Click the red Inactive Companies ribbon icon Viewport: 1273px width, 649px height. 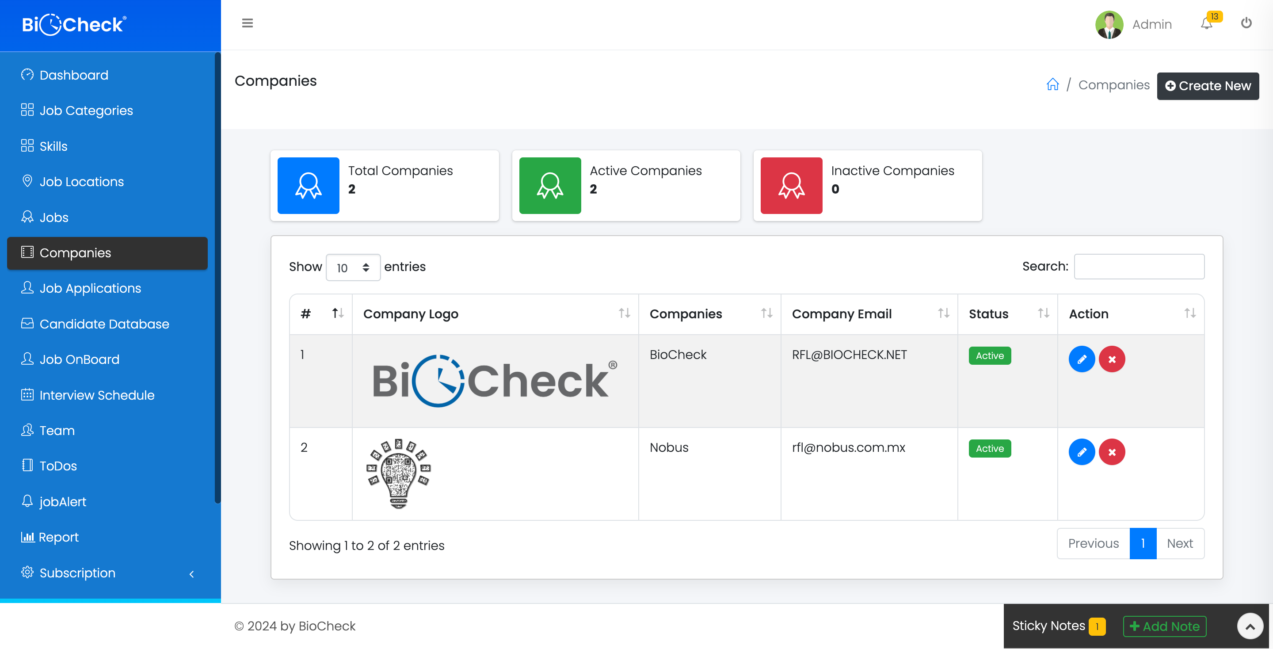(x=791, y=185)
